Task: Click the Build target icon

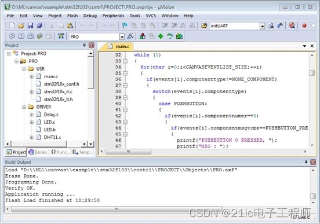Action: [21, 36]
